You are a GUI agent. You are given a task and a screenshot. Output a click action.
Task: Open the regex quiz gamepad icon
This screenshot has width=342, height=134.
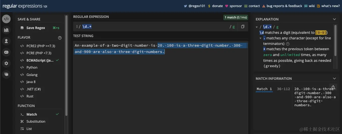[x=6, y=52]
